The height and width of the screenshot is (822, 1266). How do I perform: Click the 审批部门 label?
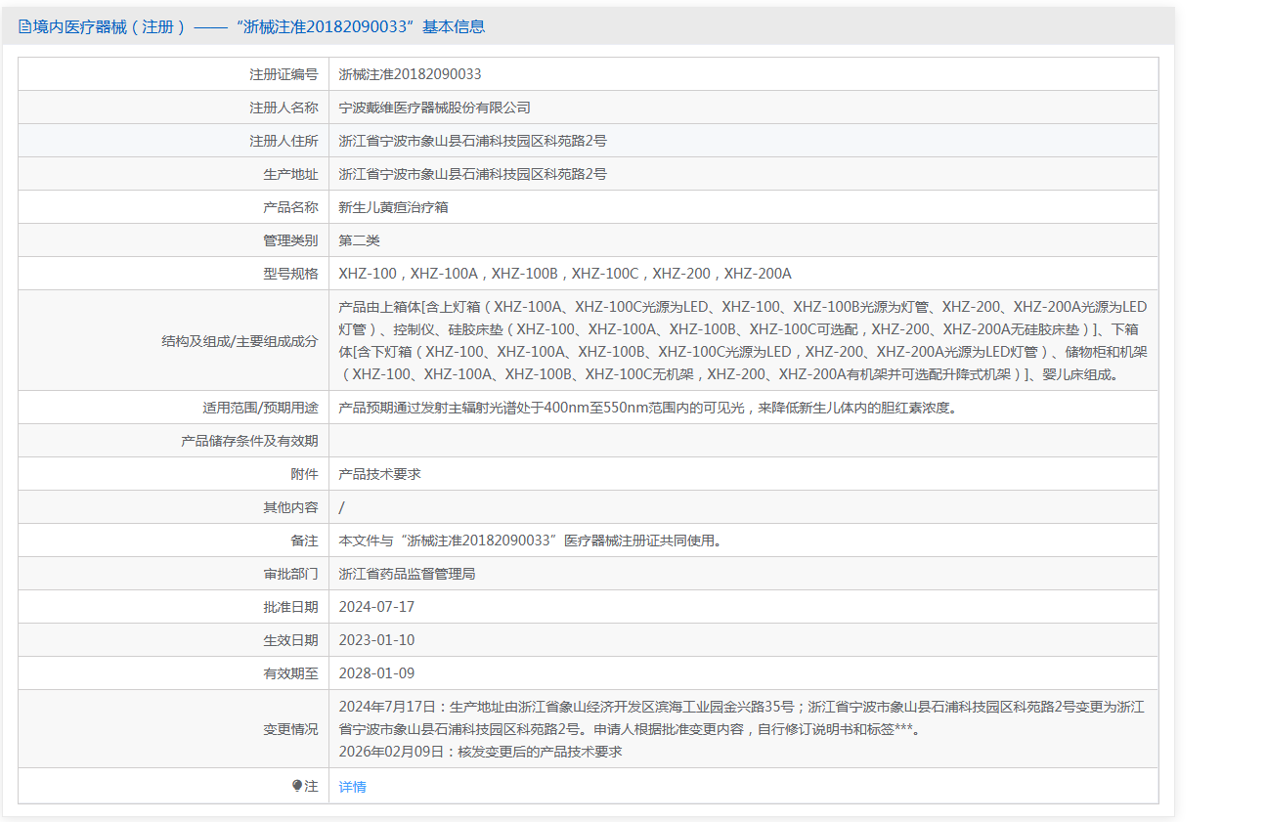290,574
